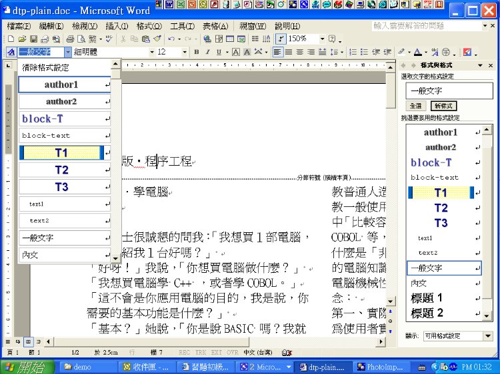
Task: Click the Cut scissors icon
Action: (123, 39)
